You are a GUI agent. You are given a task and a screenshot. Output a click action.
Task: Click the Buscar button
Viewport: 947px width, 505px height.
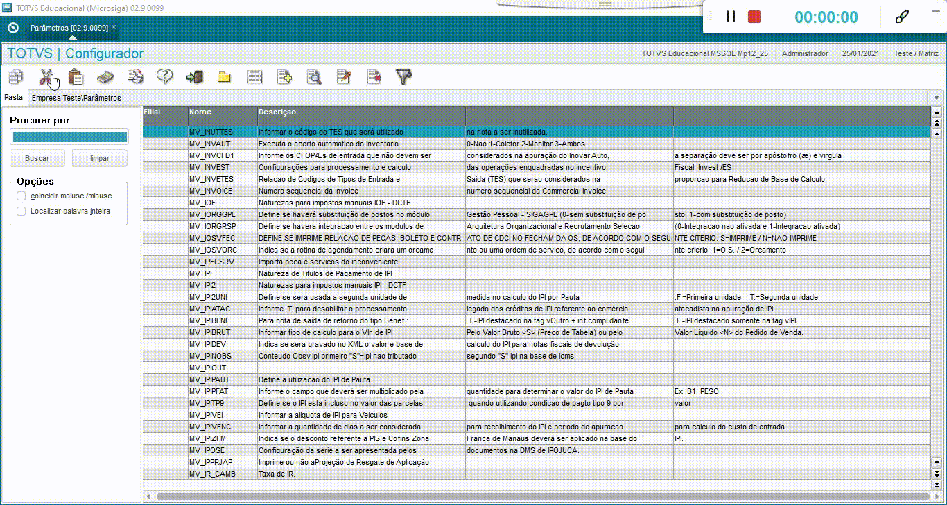pyautogui.click(x=37, y=158)
